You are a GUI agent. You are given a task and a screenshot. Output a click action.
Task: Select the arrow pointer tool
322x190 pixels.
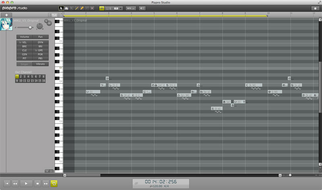pos(61,8)
